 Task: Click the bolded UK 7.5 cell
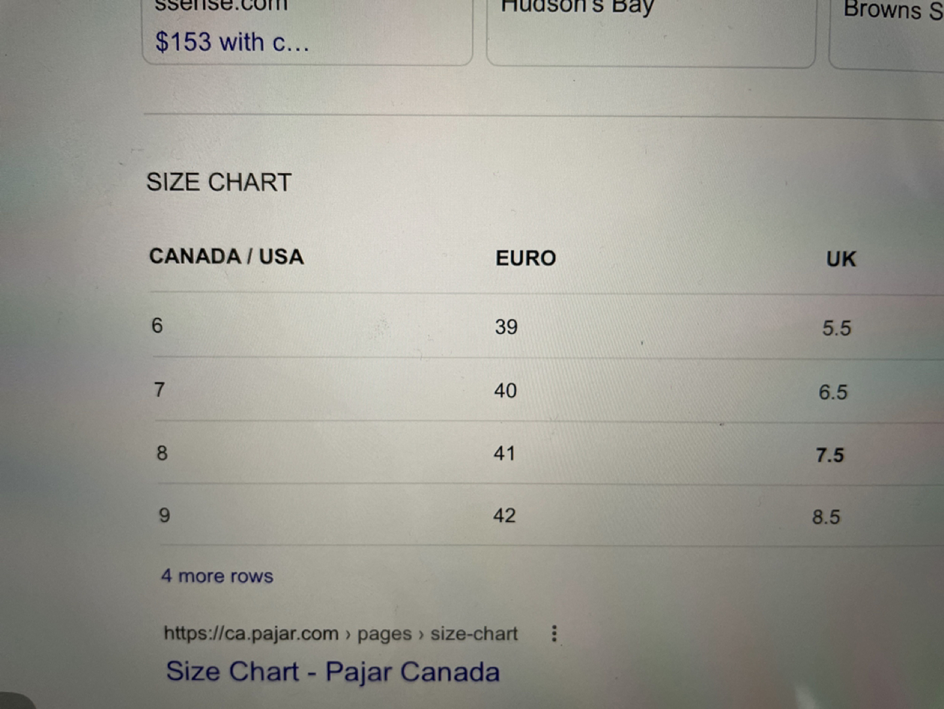pyautogui.click(x=830, y=455)
